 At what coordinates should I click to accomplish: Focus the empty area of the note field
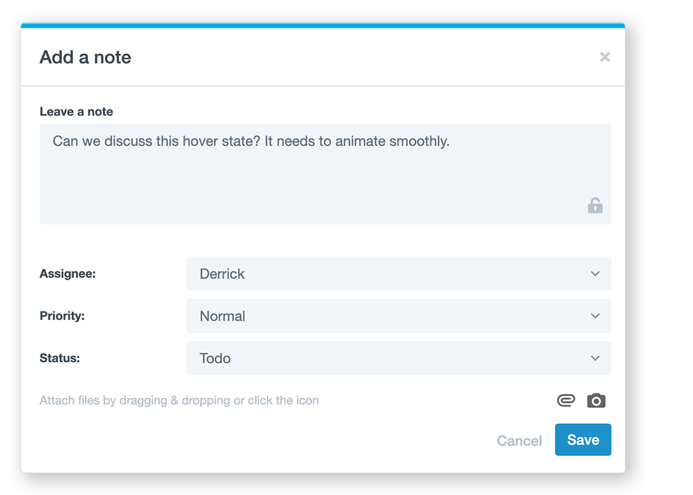pos(310,187)
